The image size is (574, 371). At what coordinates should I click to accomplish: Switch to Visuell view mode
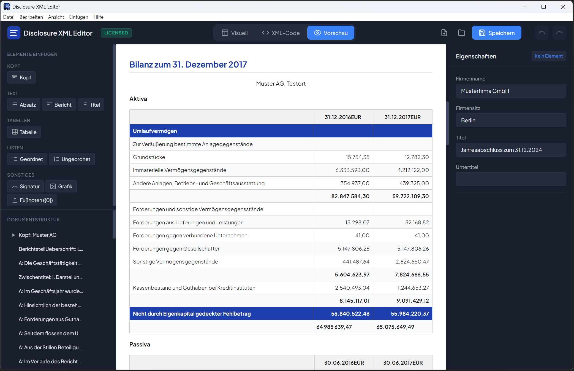pos(235,33)
